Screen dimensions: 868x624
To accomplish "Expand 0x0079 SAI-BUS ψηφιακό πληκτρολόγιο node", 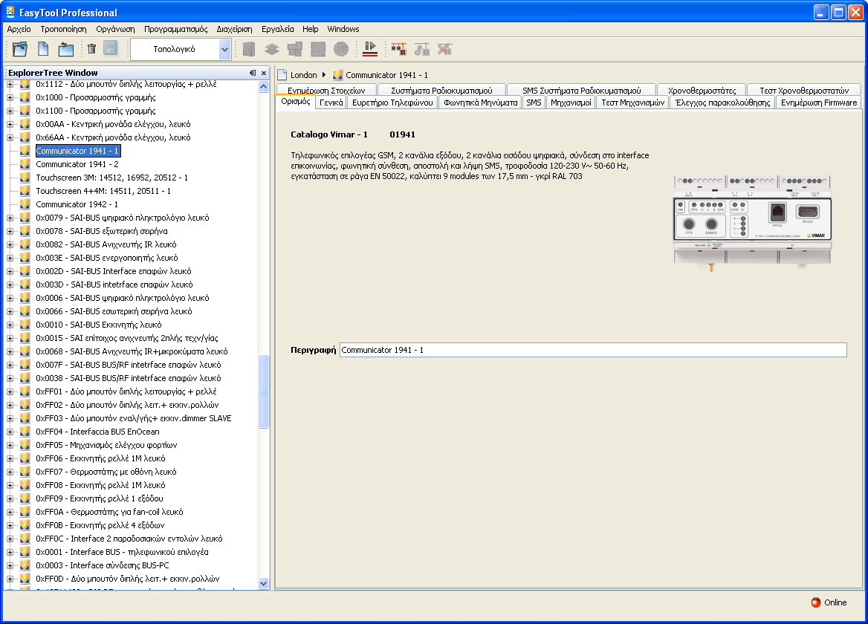I will pyautogui.click(x=10, y=218).
